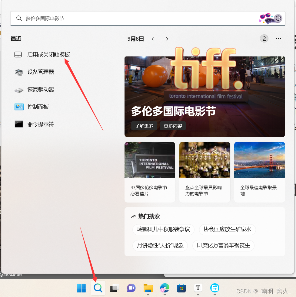The width and height of the screenshot is (296, 297).
Task: Click the touchpad icon beside 启用或关闭触摸板
Action: point(18,55)
